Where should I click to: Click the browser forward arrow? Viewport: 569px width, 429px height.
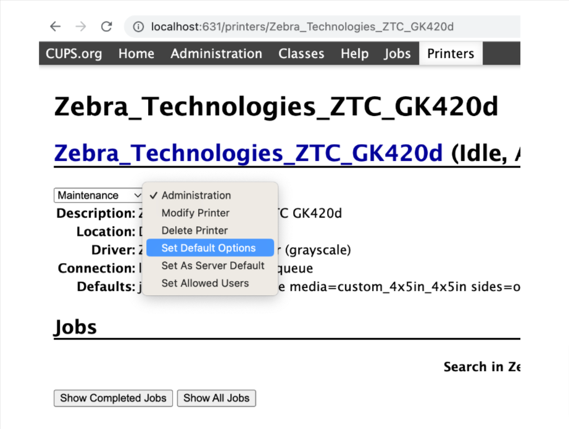point(81,27)
